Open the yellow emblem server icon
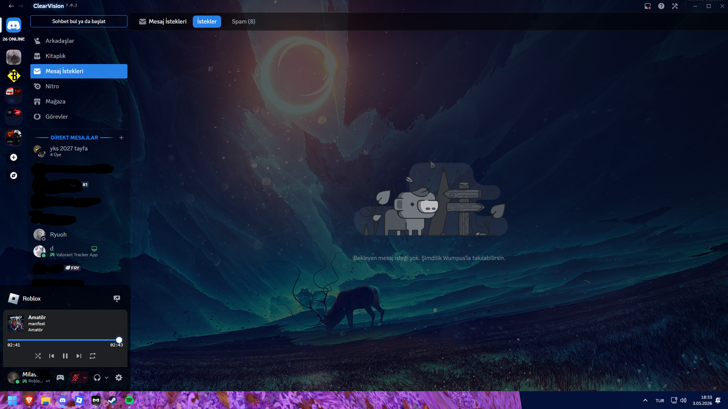 click(x=14, y=76)
